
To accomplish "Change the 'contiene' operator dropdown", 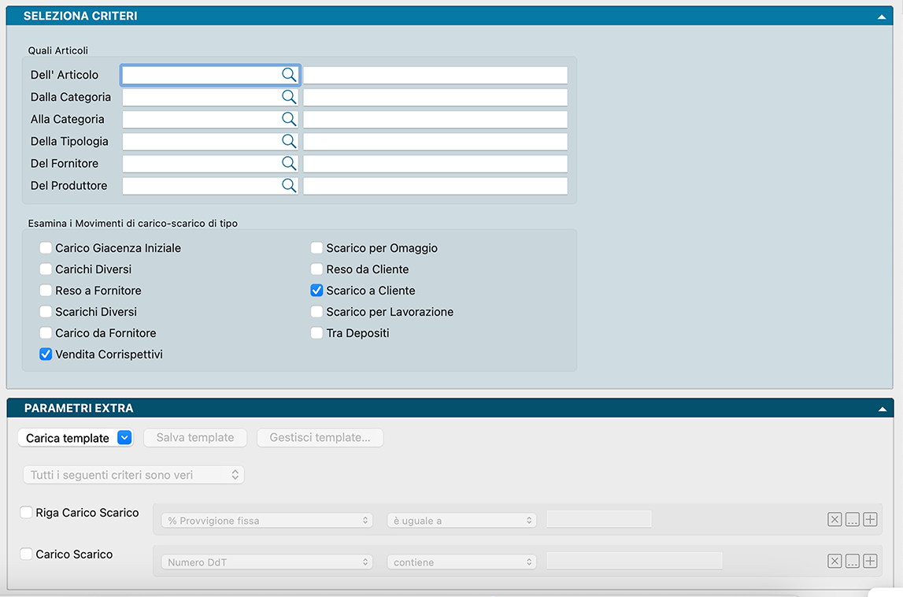I will tap(461, 562).
